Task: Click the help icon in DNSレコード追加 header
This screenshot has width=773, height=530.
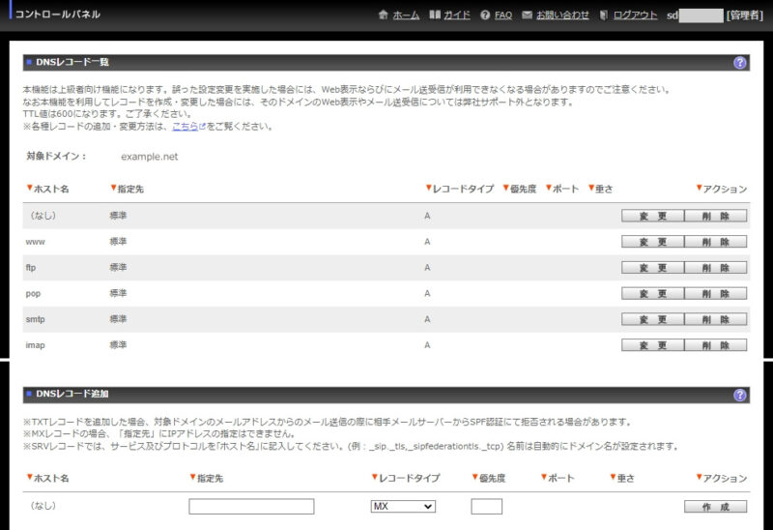Action: coord(740,395)
